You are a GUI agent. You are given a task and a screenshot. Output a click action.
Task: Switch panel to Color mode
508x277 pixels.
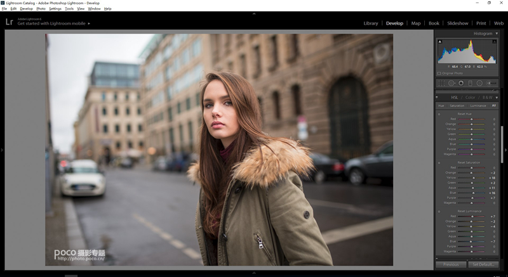tap(470, 97)
